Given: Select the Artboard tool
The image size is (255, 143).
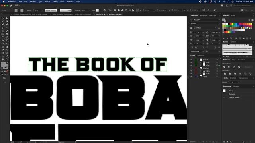Looking at the screenshot, I should click(3, 56).
